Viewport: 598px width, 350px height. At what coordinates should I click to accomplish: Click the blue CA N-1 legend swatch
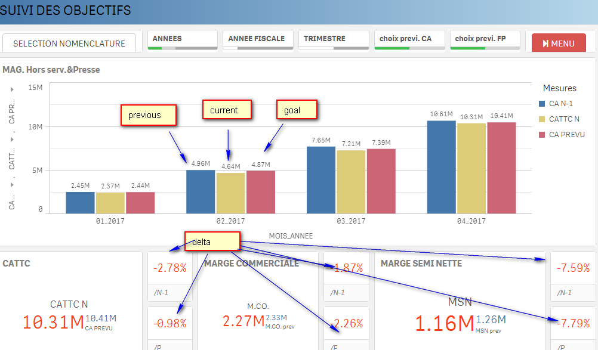point(542,104)
